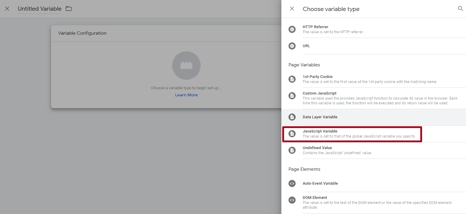Select the Undefined Value variable type
This screenshot has width=466, height=214.
pos(374,150)
